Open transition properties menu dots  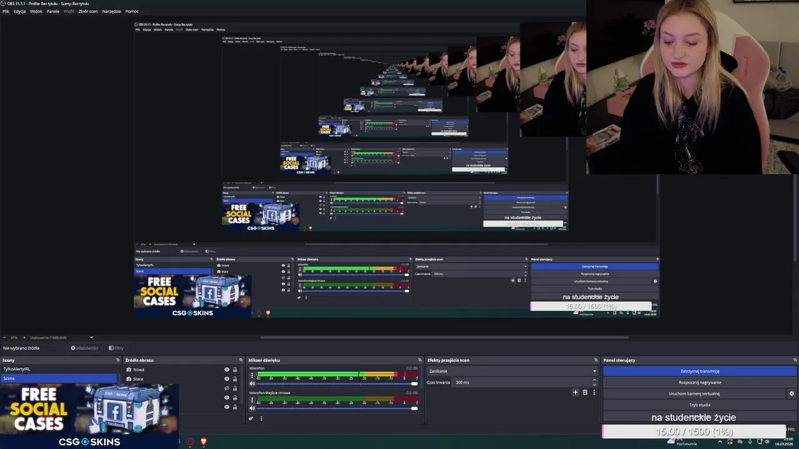click(594, 392)
